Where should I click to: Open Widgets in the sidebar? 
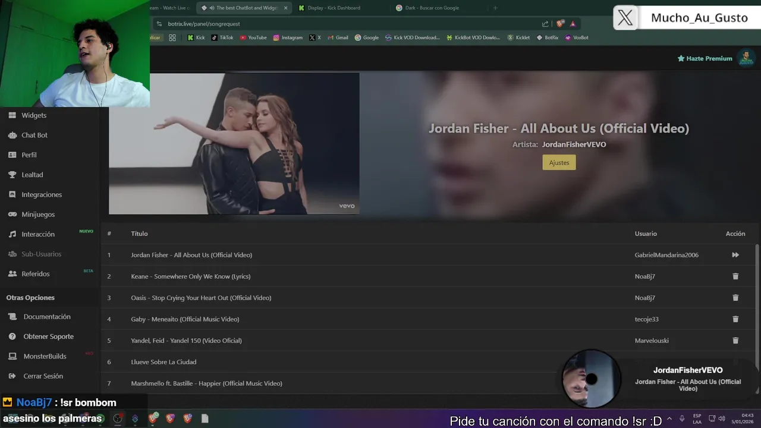tap(34, 115)
